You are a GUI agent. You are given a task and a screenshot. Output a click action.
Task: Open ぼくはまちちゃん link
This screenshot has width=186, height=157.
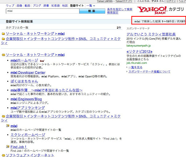tap(24, 81)
